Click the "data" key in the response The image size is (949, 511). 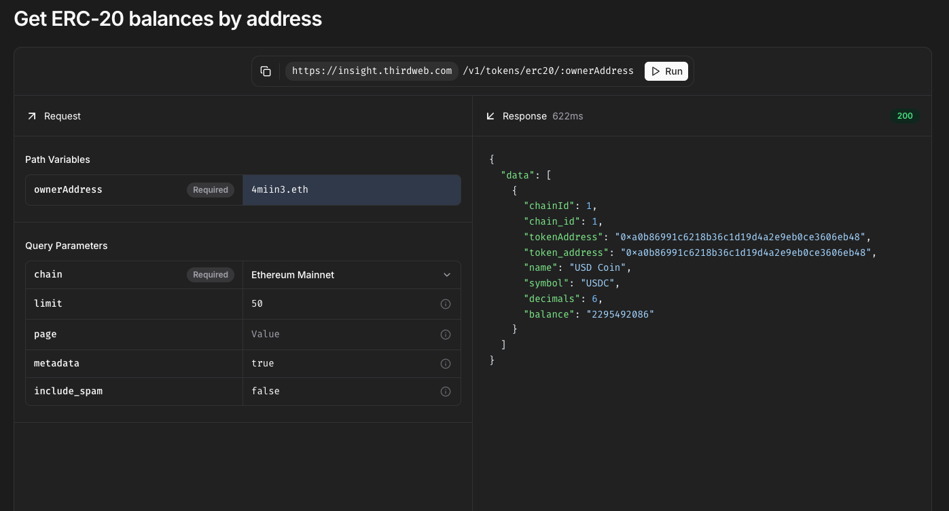(518, 175)
